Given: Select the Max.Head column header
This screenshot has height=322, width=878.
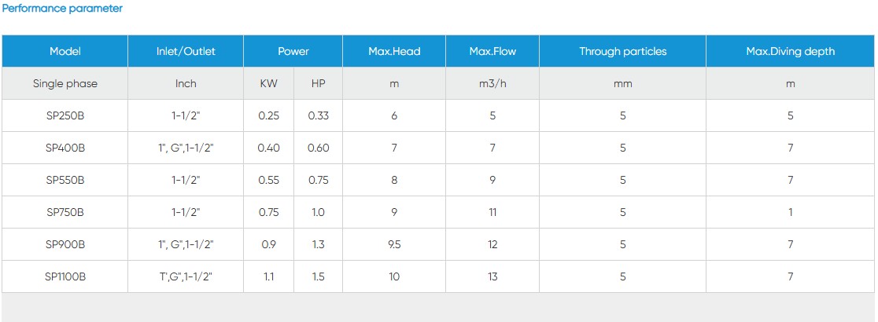Looking at the screenshot, I should coord(394,52).
